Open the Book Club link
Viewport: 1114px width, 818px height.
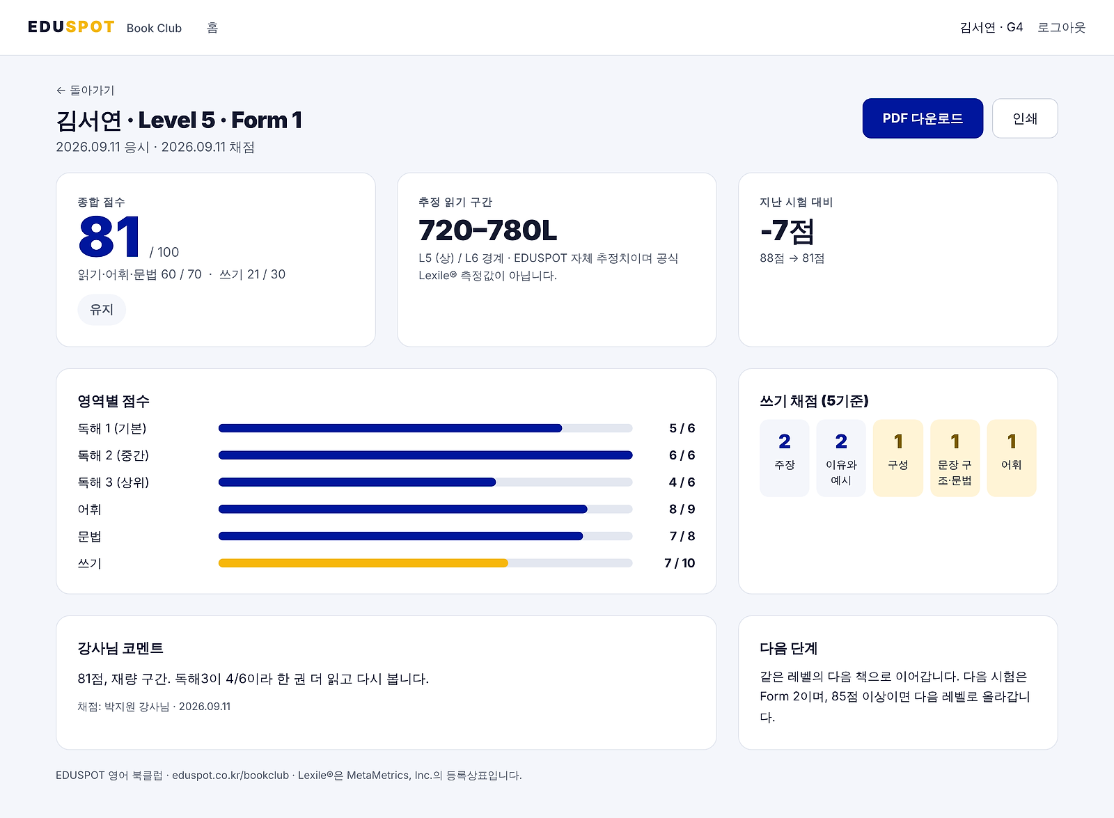click(x=154, y=28)
